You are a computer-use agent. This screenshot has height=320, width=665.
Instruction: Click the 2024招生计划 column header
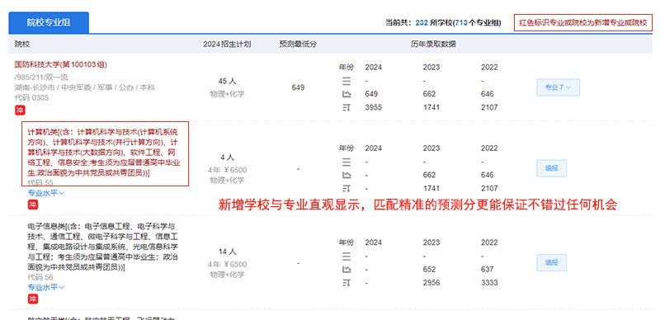227,44
